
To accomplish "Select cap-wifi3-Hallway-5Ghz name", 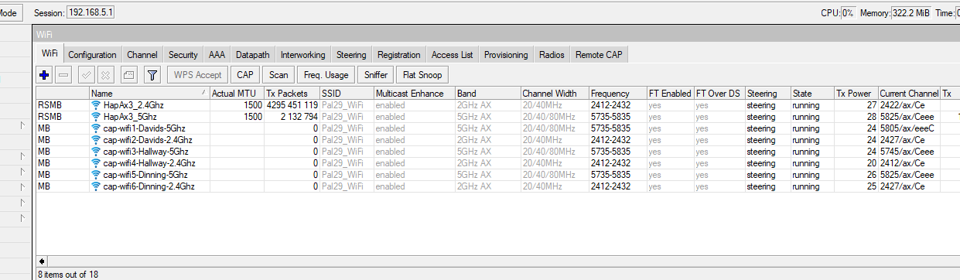I will 146,152.
